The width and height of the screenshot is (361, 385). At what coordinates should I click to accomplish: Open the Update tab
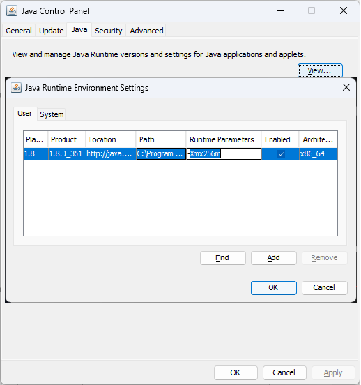click(x=52, y=31)
